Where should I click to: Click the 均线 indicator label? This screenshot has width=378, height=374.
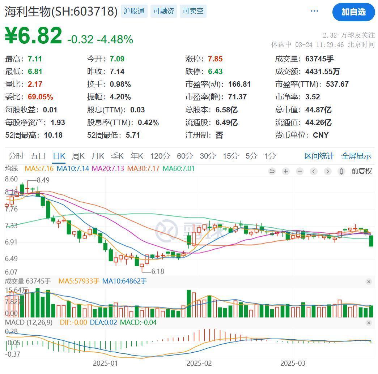point(11,168)
